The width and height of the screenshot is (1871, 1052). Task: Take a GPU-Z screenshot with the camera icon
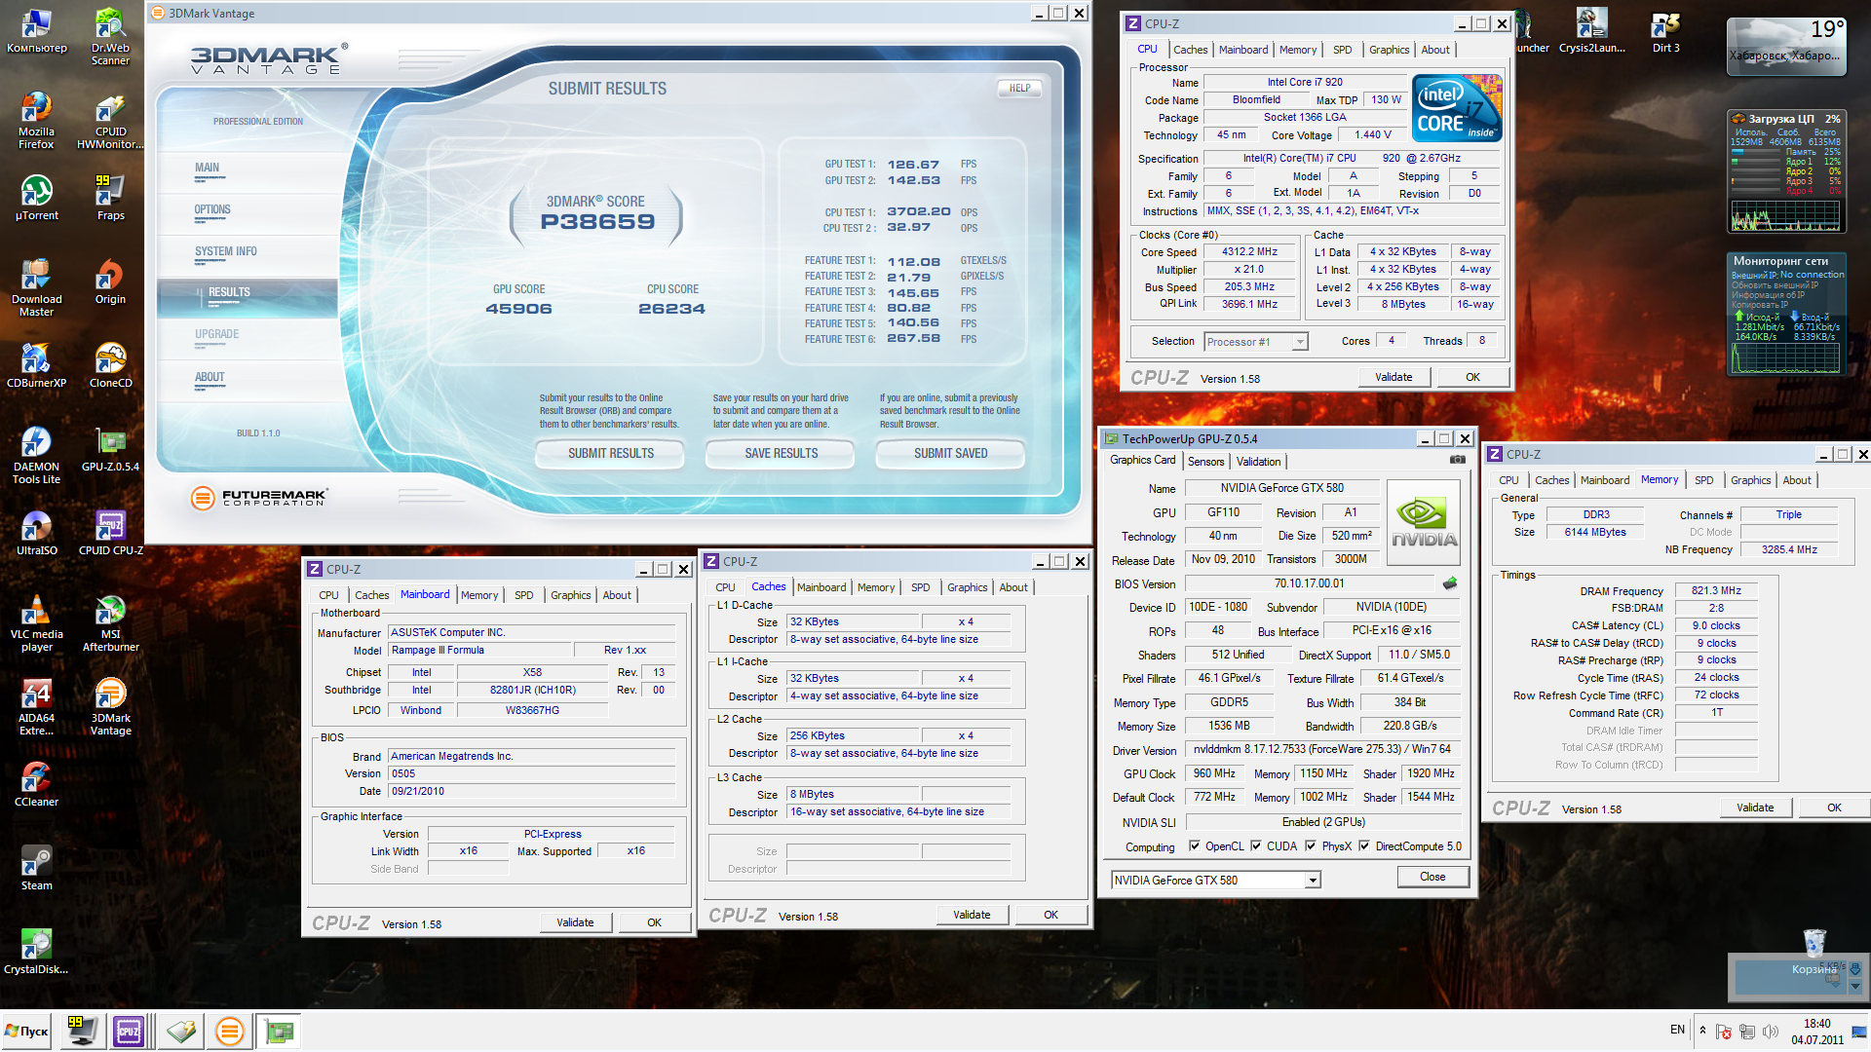click(1457, 460)
